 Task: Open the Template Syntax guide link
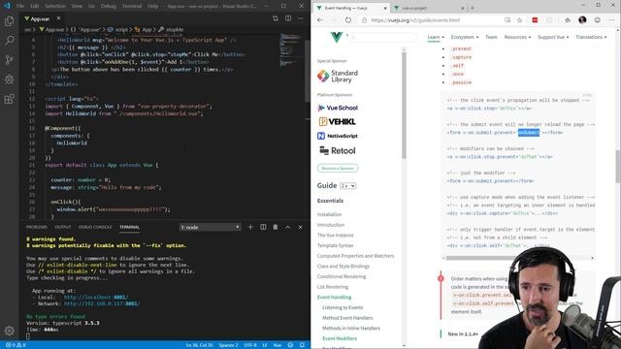click(x=335, y=245)
